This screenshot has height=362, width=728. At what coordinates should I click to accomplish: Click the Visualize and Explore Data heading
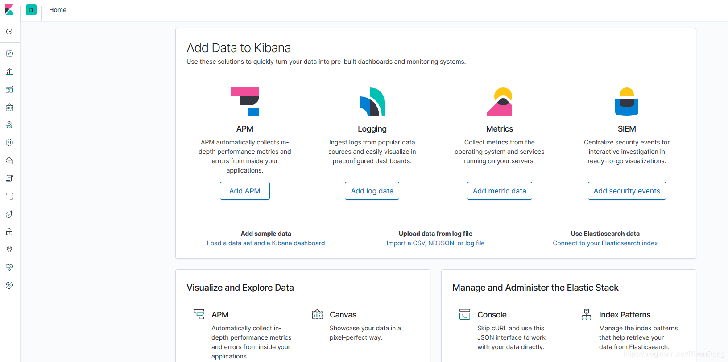point(240,288)
